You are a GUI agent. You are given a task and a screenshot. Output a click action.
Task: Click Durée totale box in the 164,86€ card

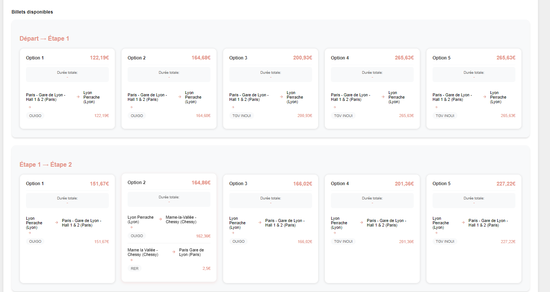coord(169,199)
